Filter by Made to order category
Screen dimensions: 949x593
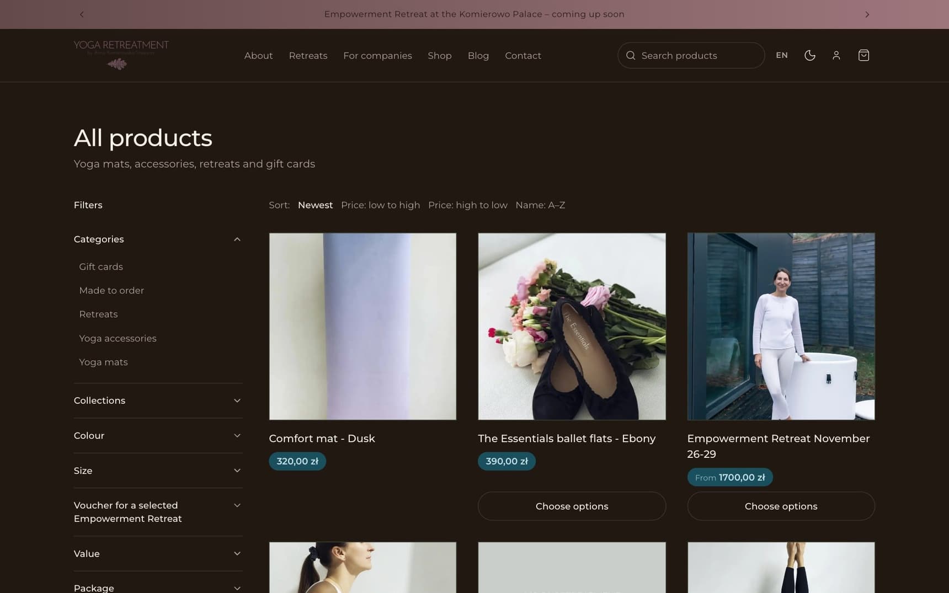pos(111,290)
